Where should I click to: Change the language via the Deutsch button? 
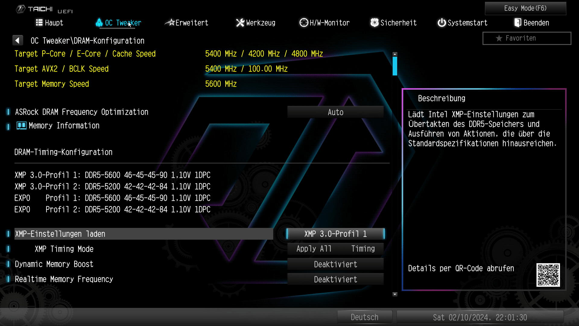pyautogui.click(x=364, y=317)
